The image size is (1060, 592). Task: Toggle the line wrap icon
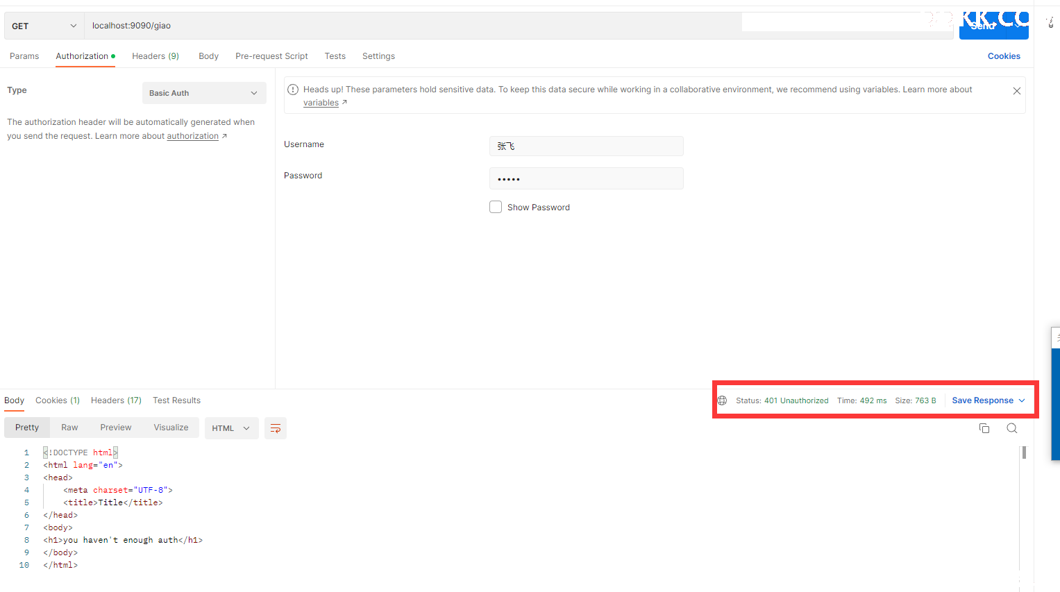tap(276, 428)
